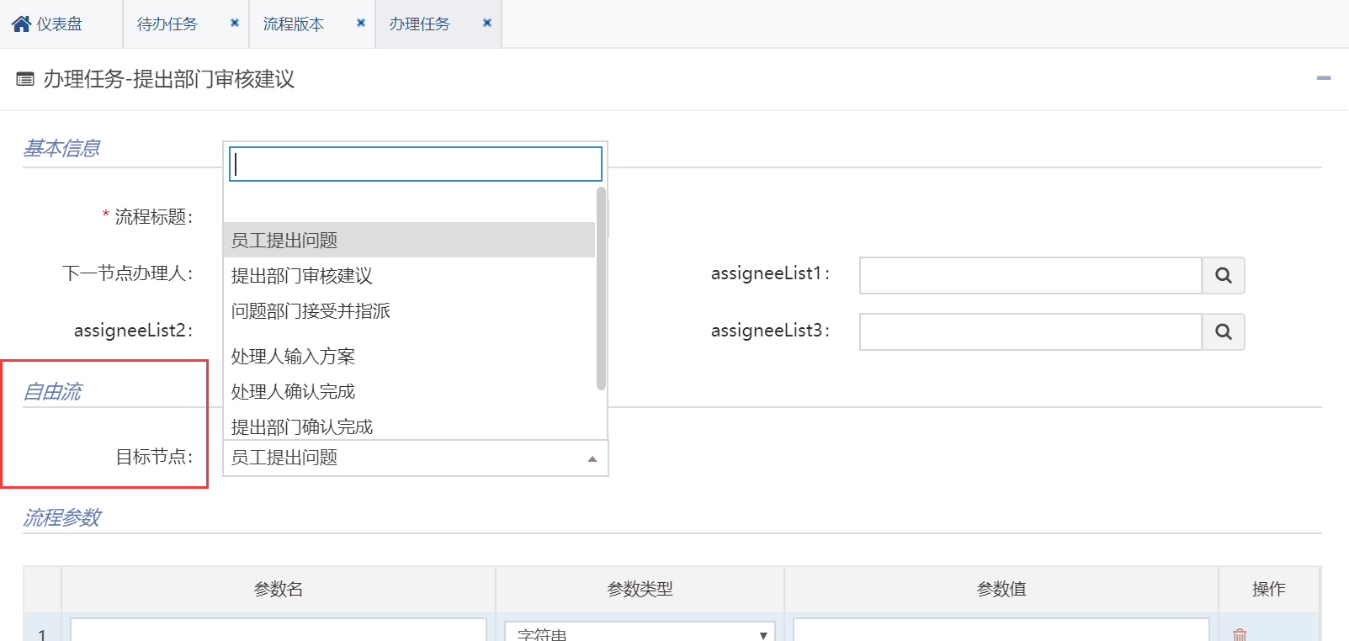
Task: Select the blank first dropdown option
Action: [409, 204]
